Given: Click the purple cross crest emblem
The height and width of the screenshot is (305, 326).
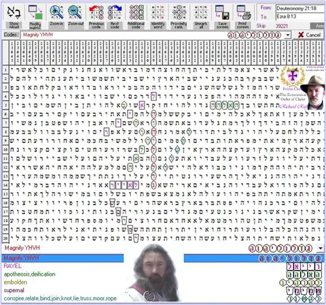Looking at the screenshot, I should [x=292, y=76].
